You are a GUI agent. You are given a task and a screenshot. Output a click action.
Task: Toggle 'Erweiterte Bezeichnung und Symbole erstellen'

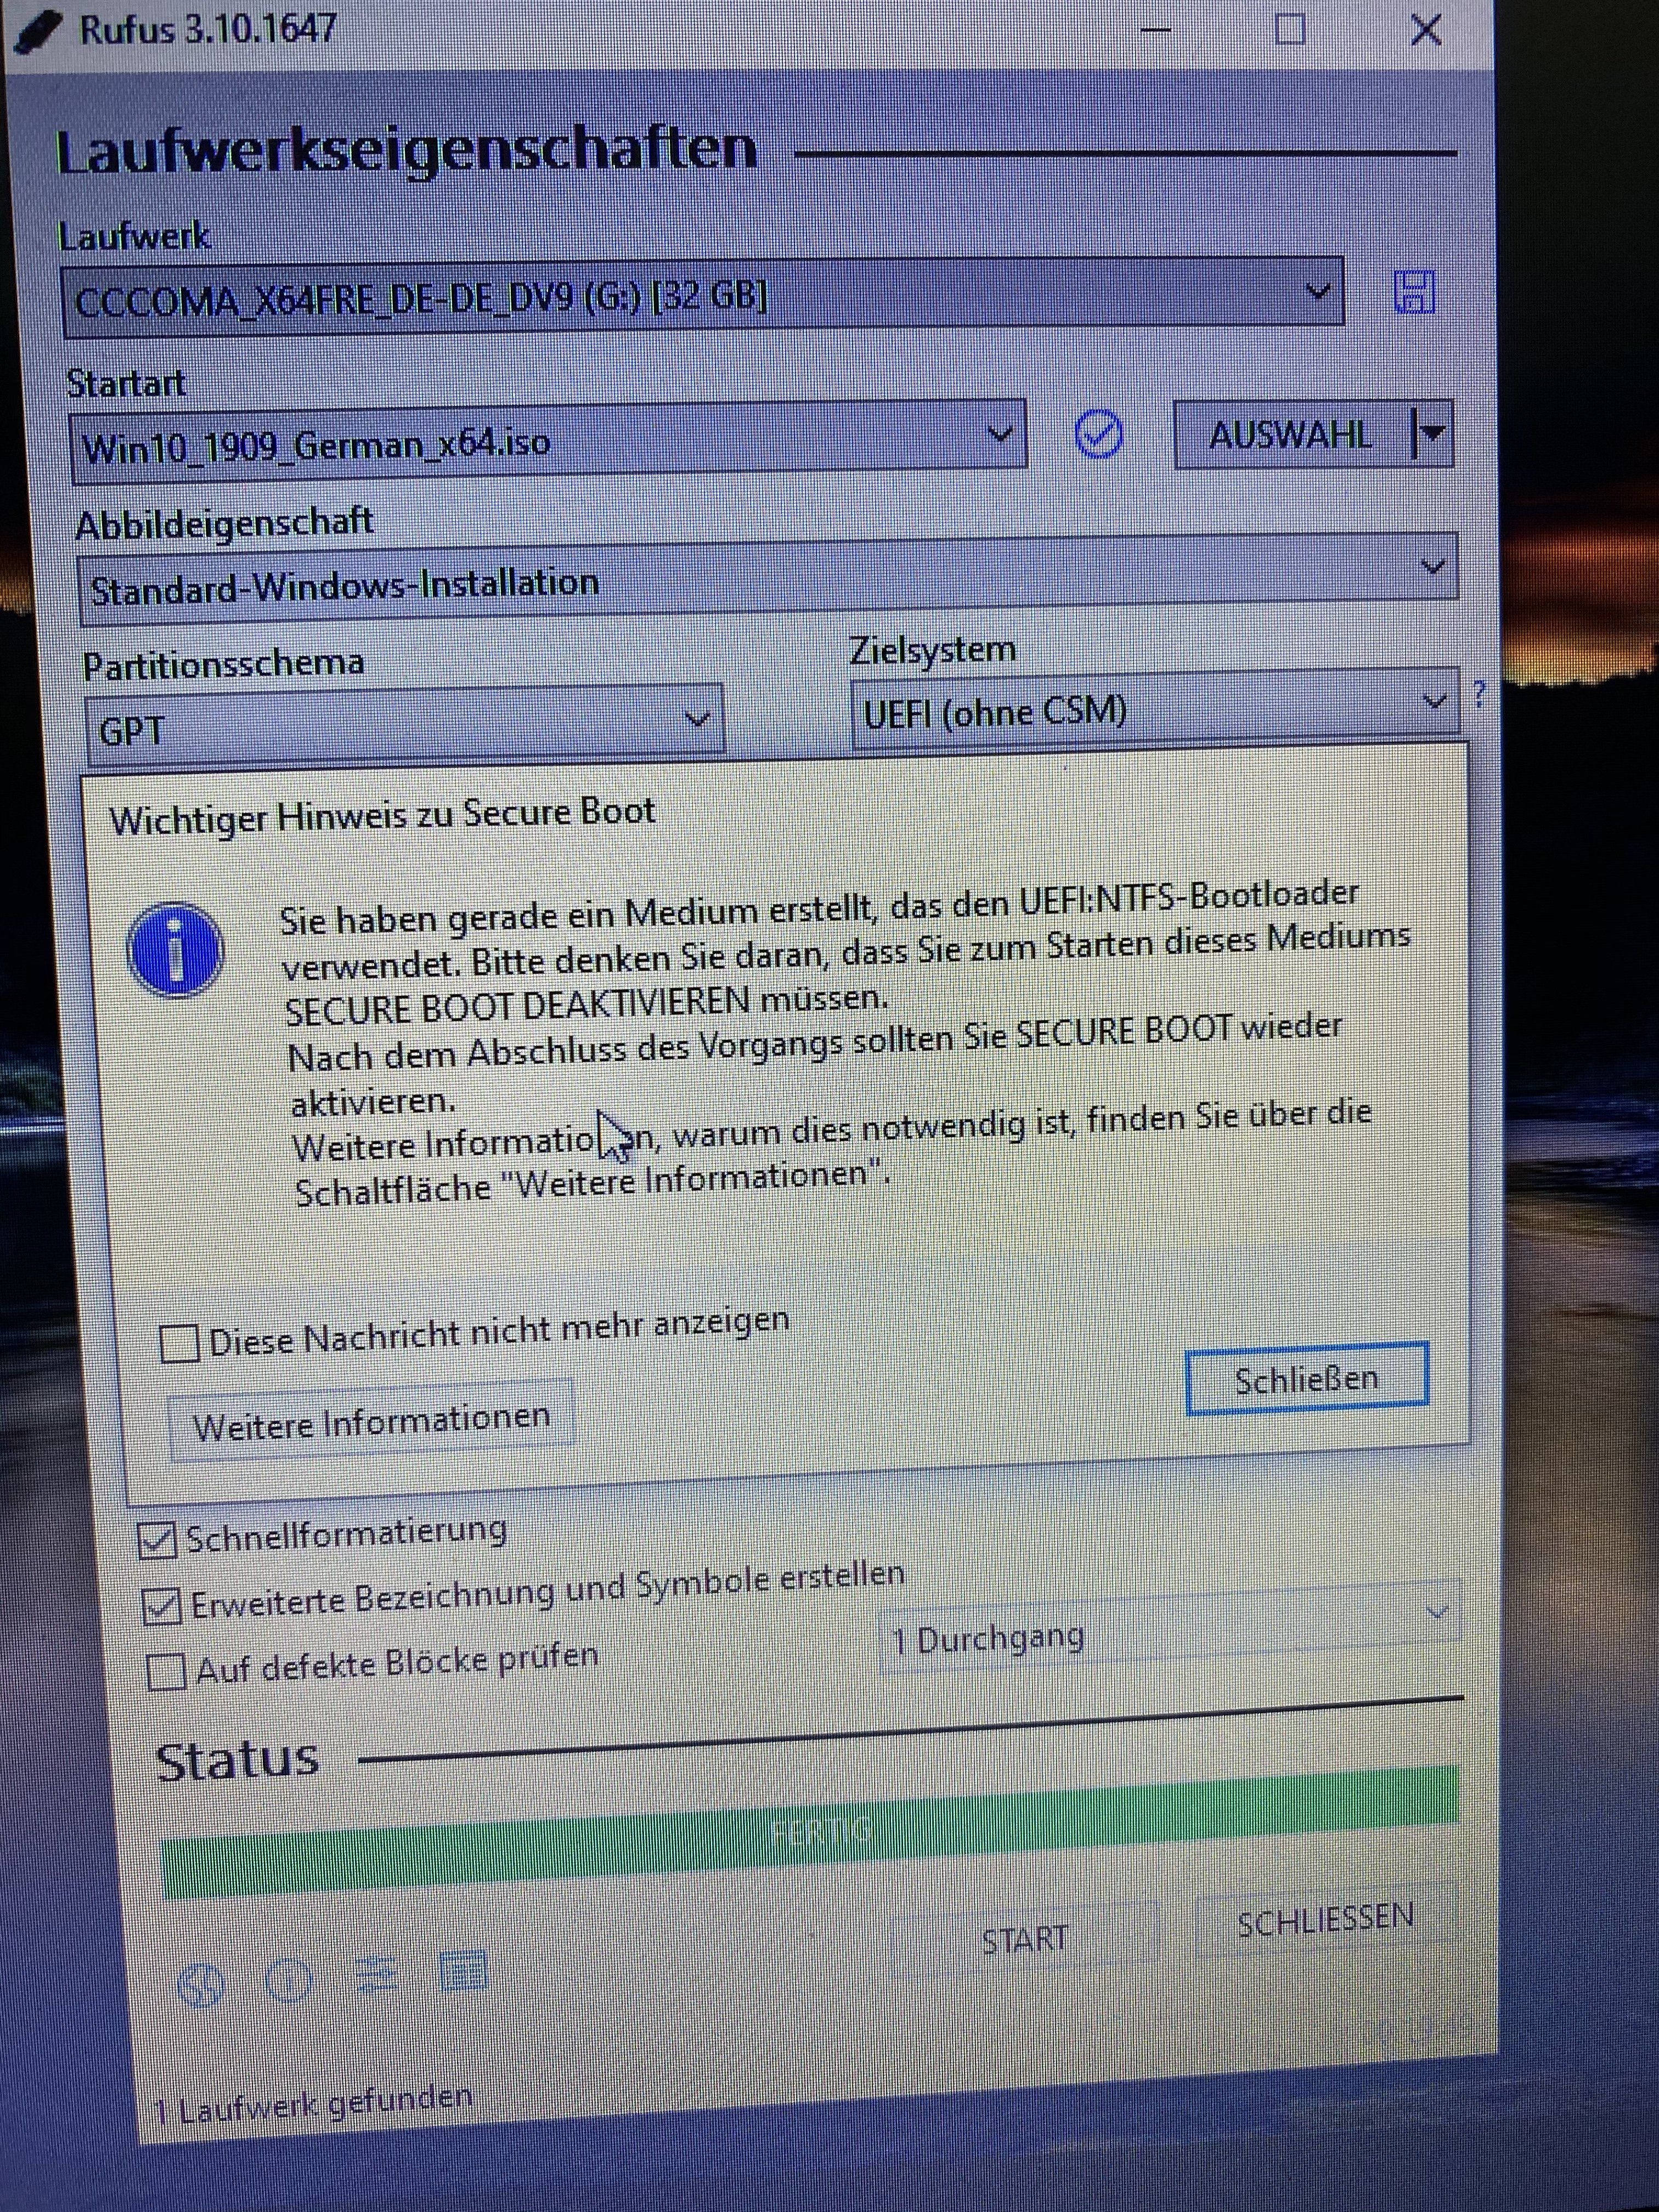click(x=162, y=1606)
